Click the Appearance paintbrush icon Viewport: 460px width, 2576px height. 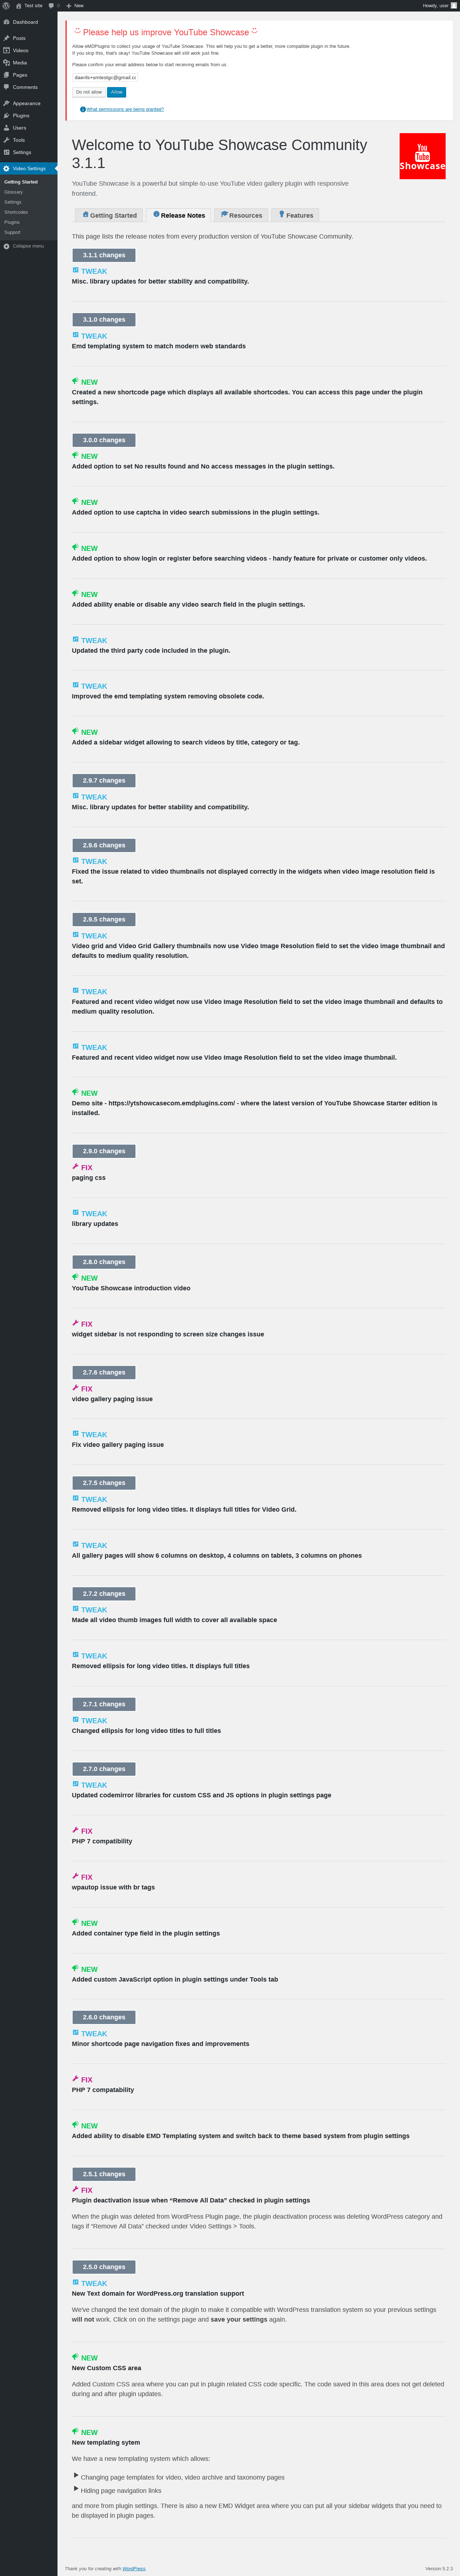click(x=6, y=103)
